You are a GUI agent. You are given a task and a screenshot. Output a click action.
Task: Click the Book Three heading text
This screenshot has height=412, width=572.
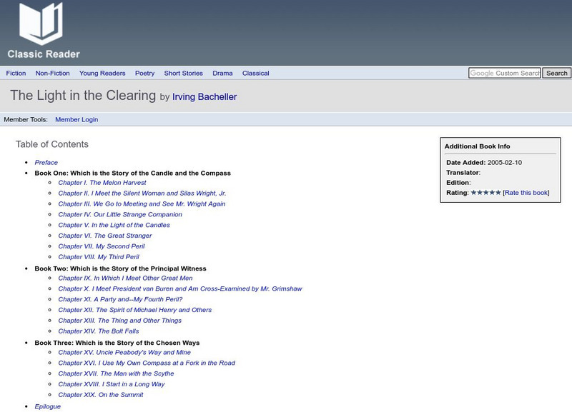tap(117, 343)
